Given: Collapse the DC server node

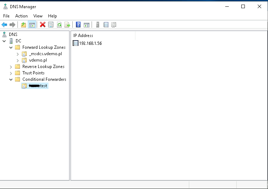Looking at the screenshot, I should [x=4, y=41].
